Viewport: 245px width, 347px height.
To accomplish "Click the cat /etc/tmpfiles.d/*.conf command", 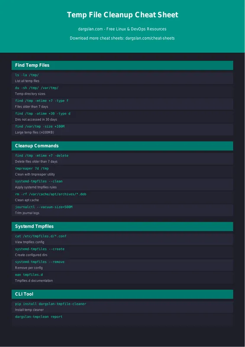I will (41, 236).
